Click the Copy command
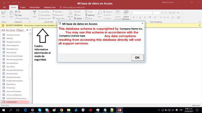Viewport: 202px width, 113px height. tap(18, 15)
